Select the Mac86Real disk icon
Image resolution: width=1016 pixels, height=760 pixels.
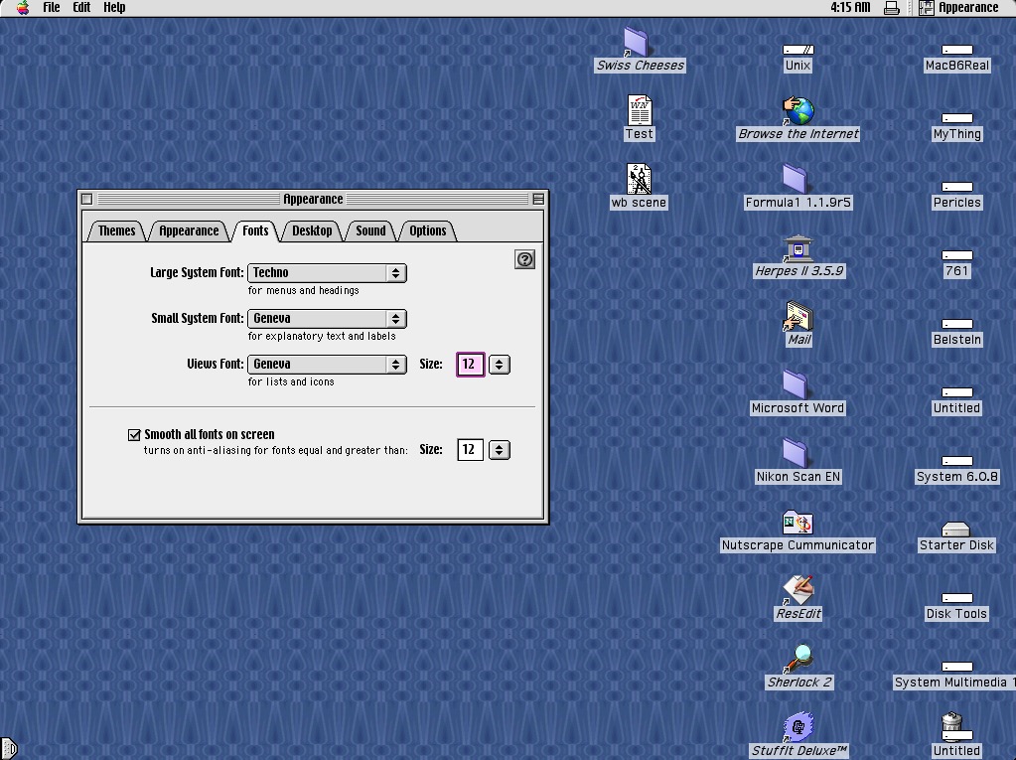[957, 50]
